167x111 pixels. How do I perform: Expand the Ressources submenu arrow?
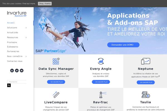tap(26, 37)
